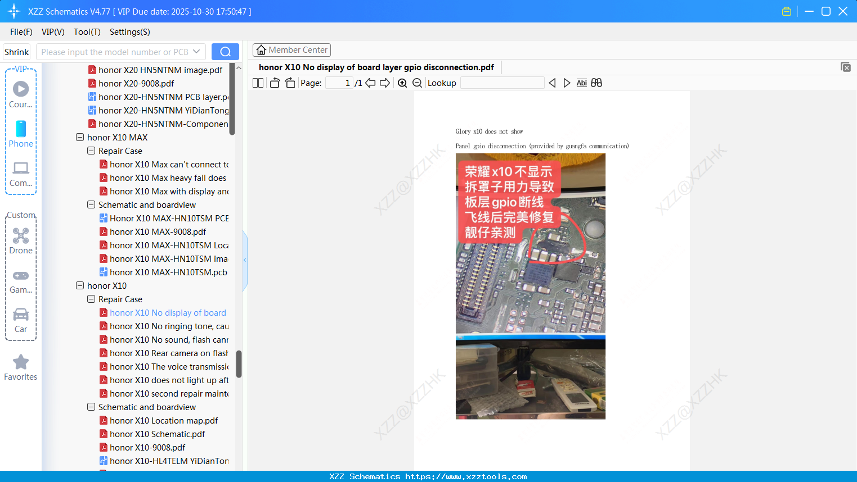The image size is (857, 482).
Task: Click the repair photo in the PDF
Action: pyautogui.click(x=531, y=287)
